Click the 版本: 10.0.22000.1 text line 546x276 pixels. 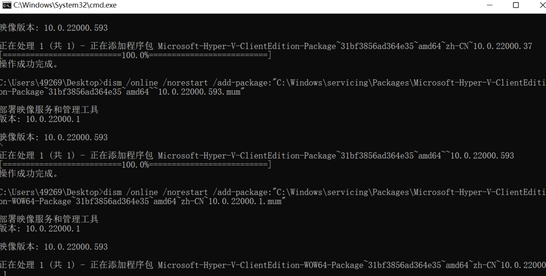(x=40, y=119)
